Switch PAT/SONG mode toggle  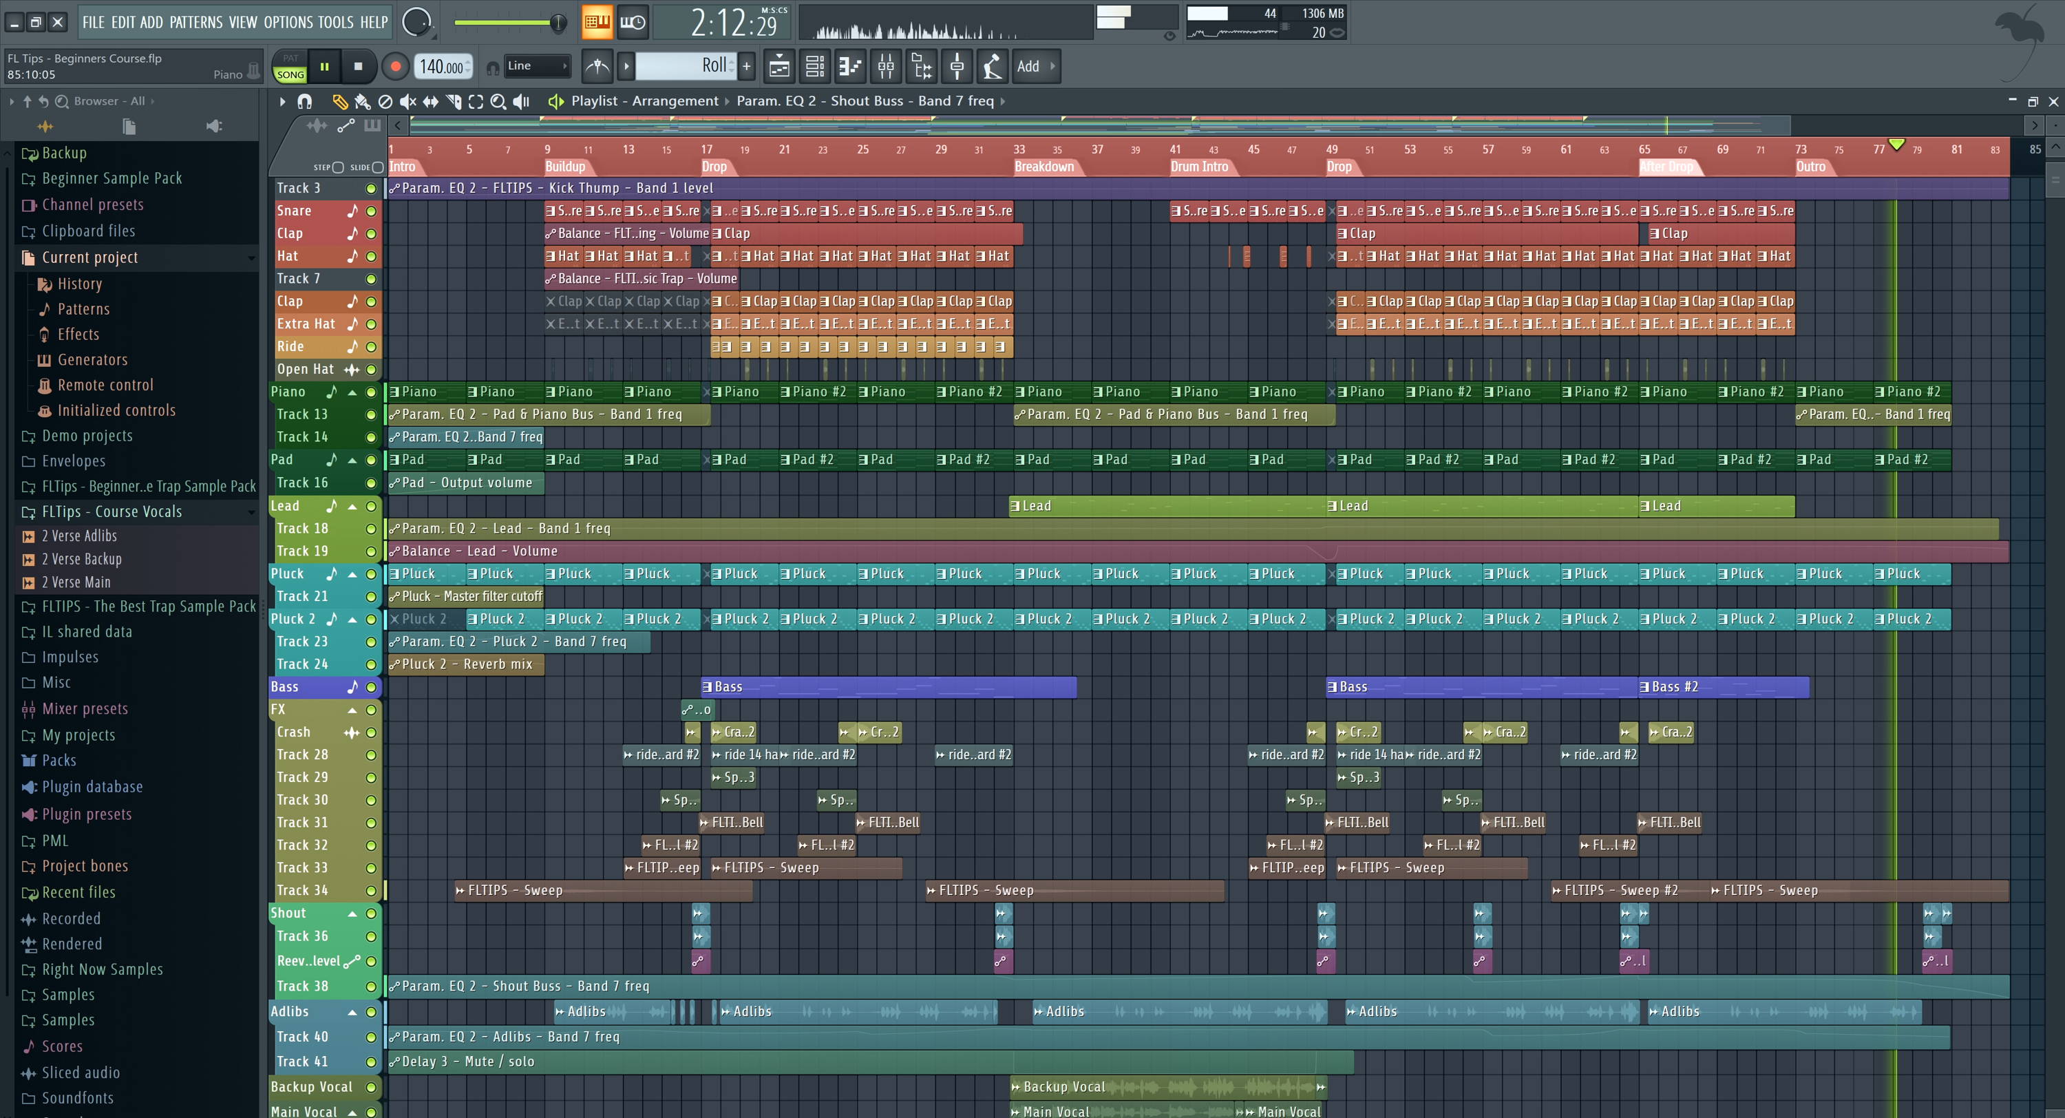[x=290, y=67]
